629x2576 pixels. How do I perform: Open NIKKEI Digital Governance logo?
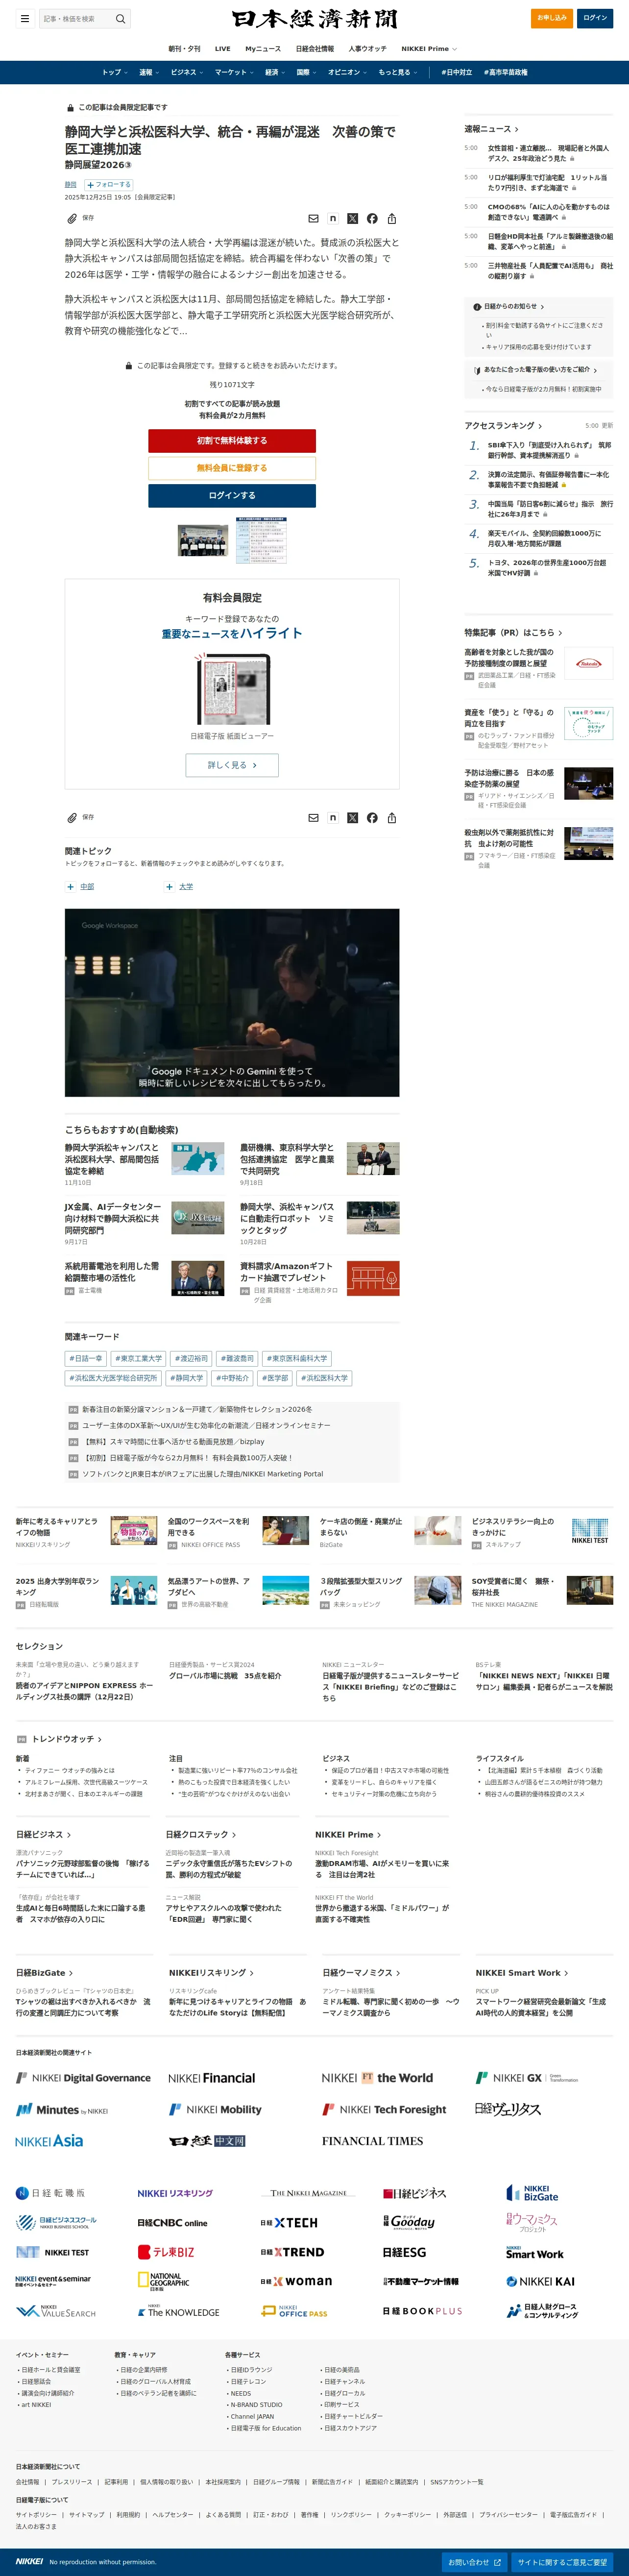[x=83, y=2078]
